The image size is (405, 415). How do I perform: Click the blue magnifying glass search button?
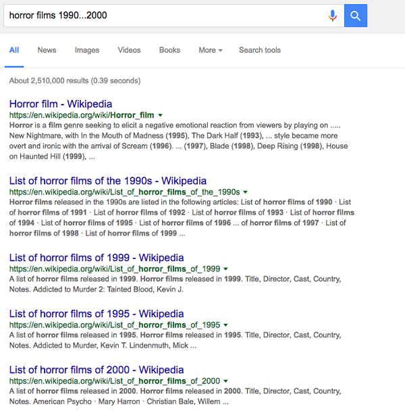356,16
